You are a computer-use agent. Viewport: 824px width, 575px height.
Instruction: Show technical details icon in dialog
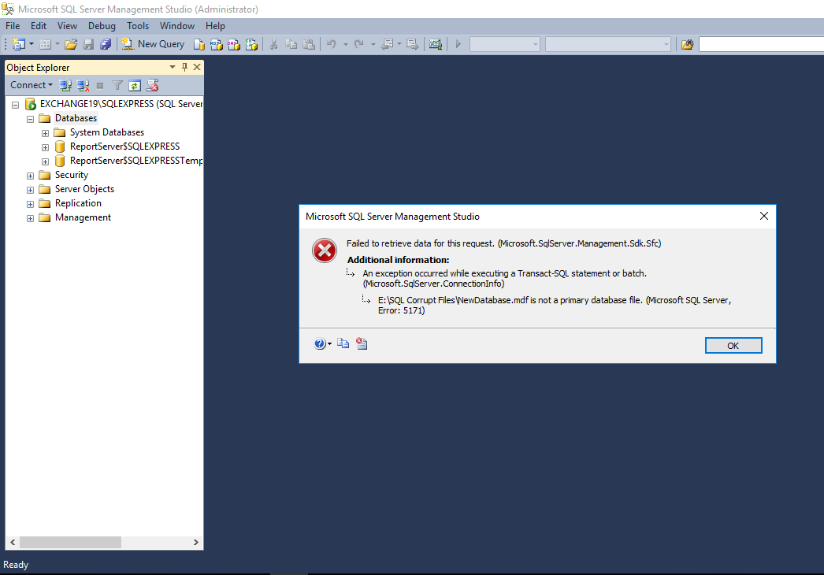point(362,343)
